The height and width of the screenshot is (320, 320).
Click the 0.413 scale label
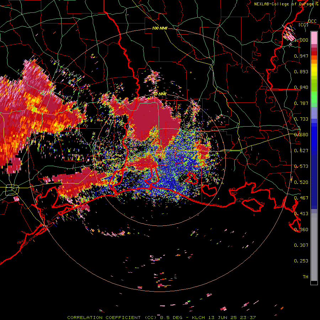(x=301, y=214)
